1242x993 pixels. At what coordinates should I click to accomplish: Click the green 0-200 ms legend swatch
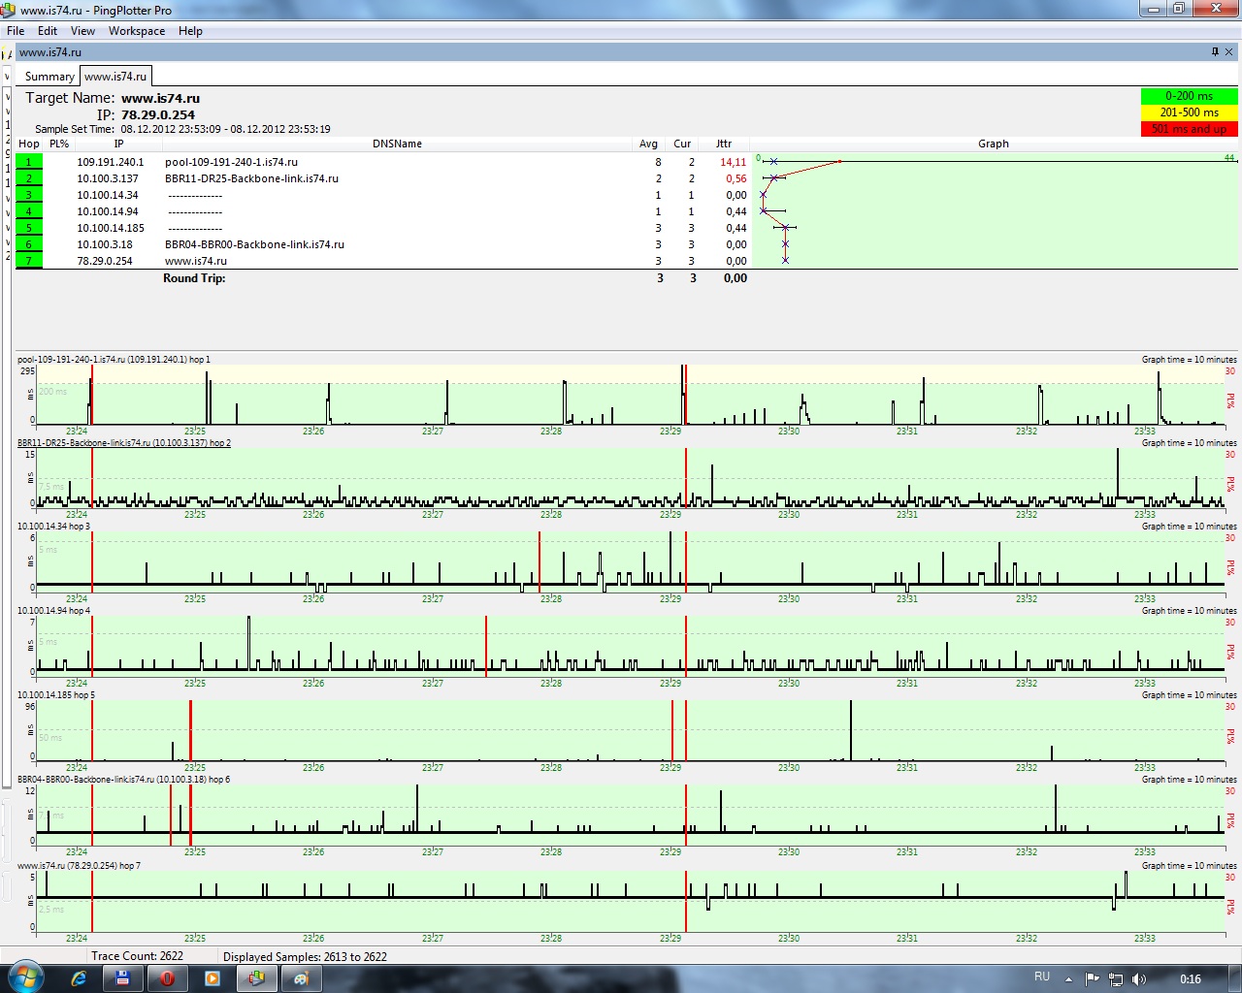pos(1189,96)
